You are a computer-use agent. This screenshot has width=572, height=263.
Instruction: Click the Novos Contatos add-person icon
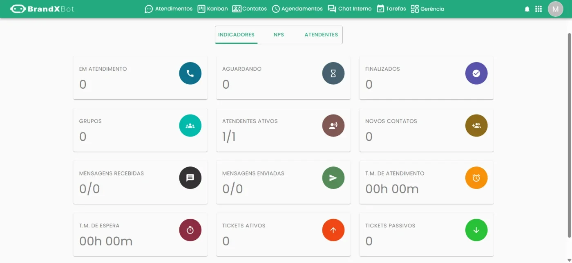[x=476, y=126]
